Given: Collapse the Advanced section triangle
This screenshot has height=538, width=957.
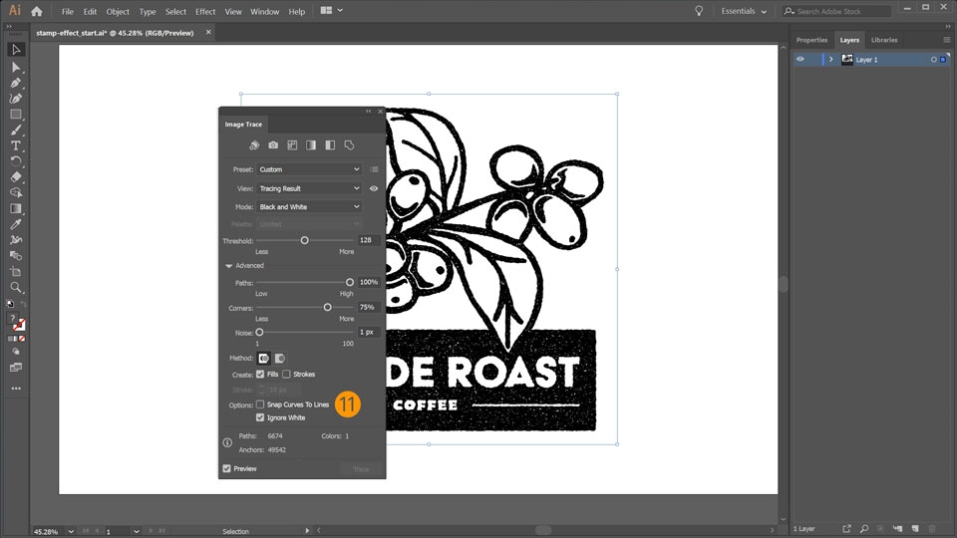Looking at the screenshot, I should tap(229, 266).
